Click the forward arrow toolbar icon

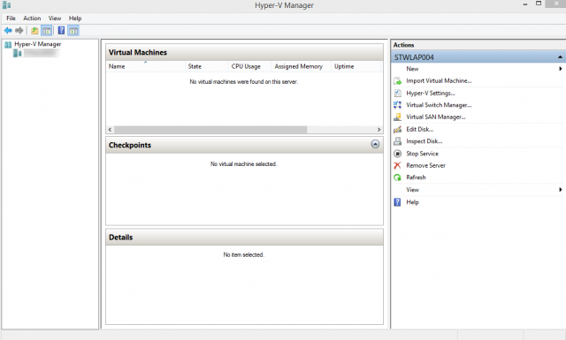(x=19, y=31)
